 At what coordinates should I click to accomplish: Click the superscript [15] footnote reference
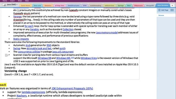coord(72,57)
